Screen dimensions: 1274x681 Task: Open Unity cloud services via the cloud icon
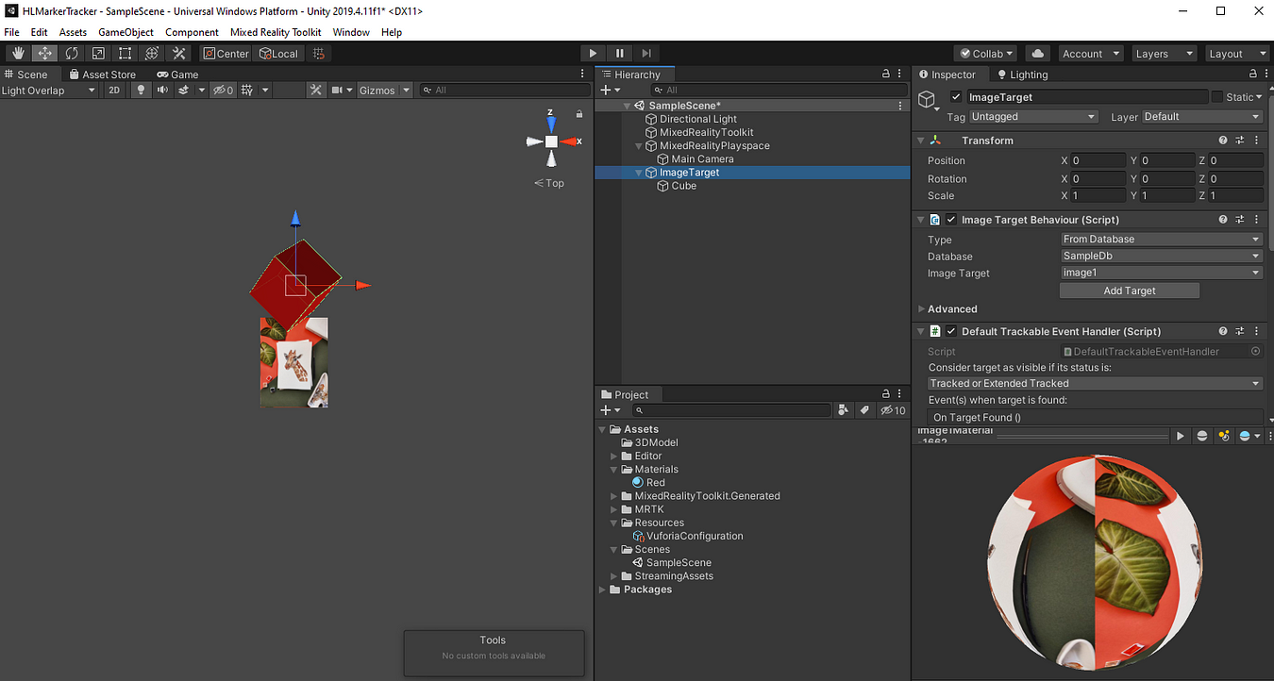coord(1037,53)
